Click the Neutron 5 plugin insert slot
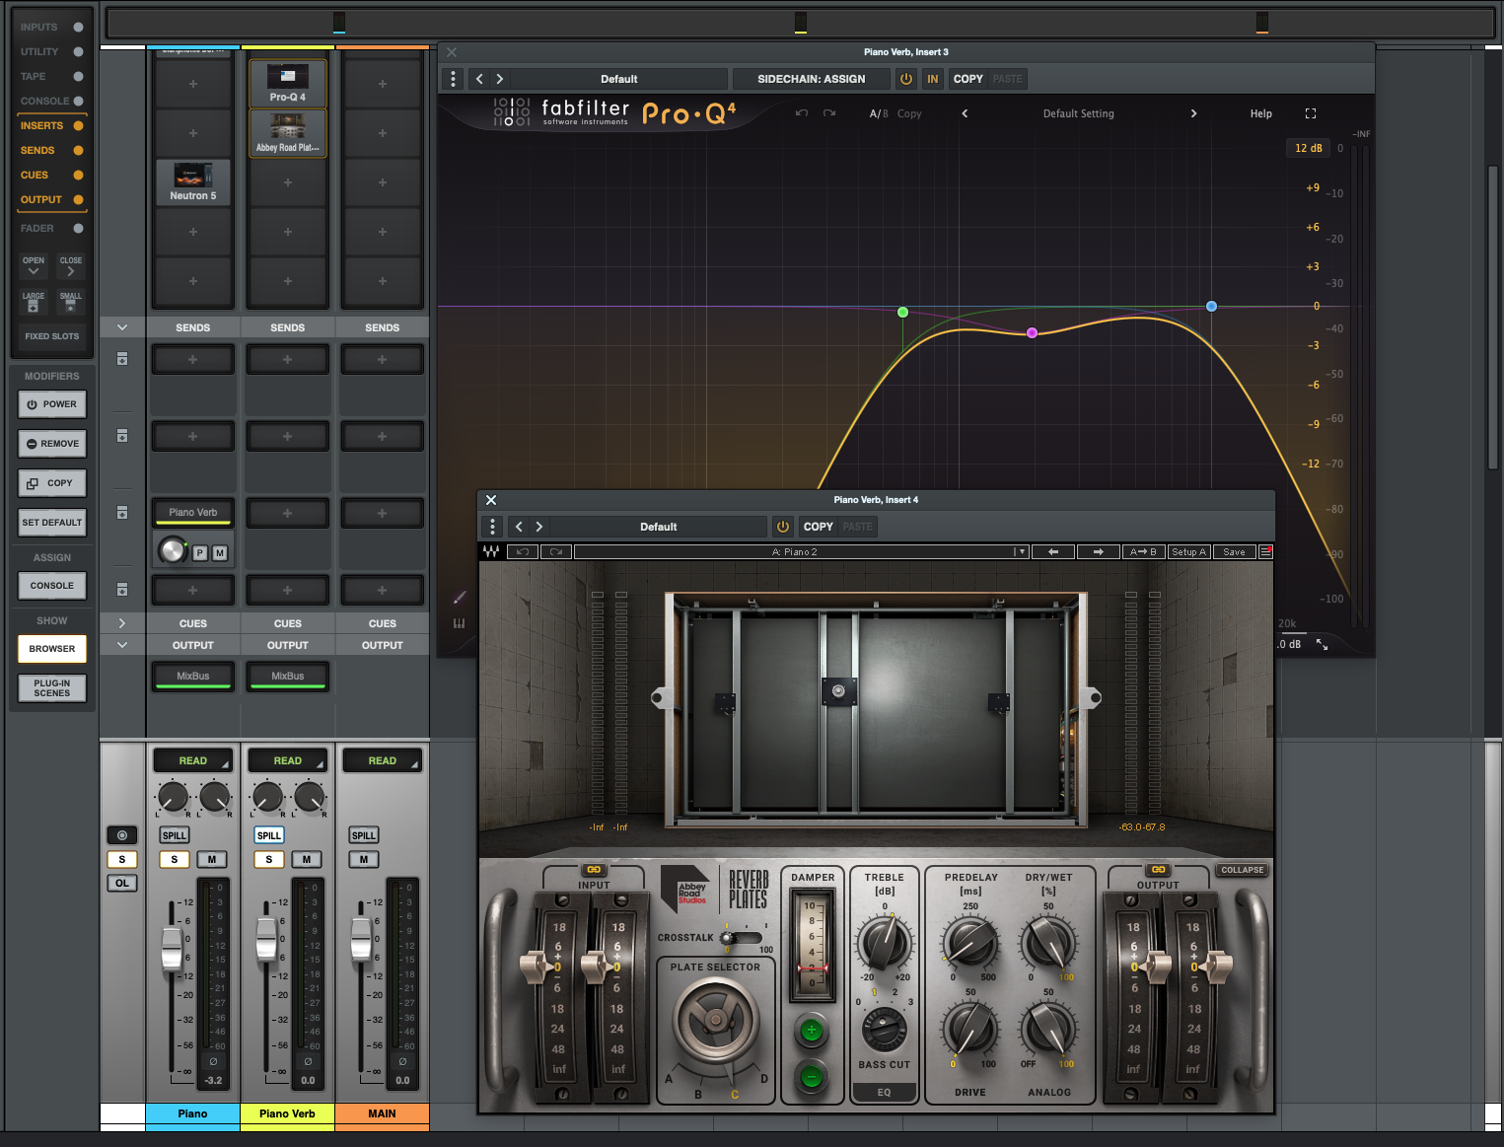This screenshot has width=1504, height=1147. 192,181
